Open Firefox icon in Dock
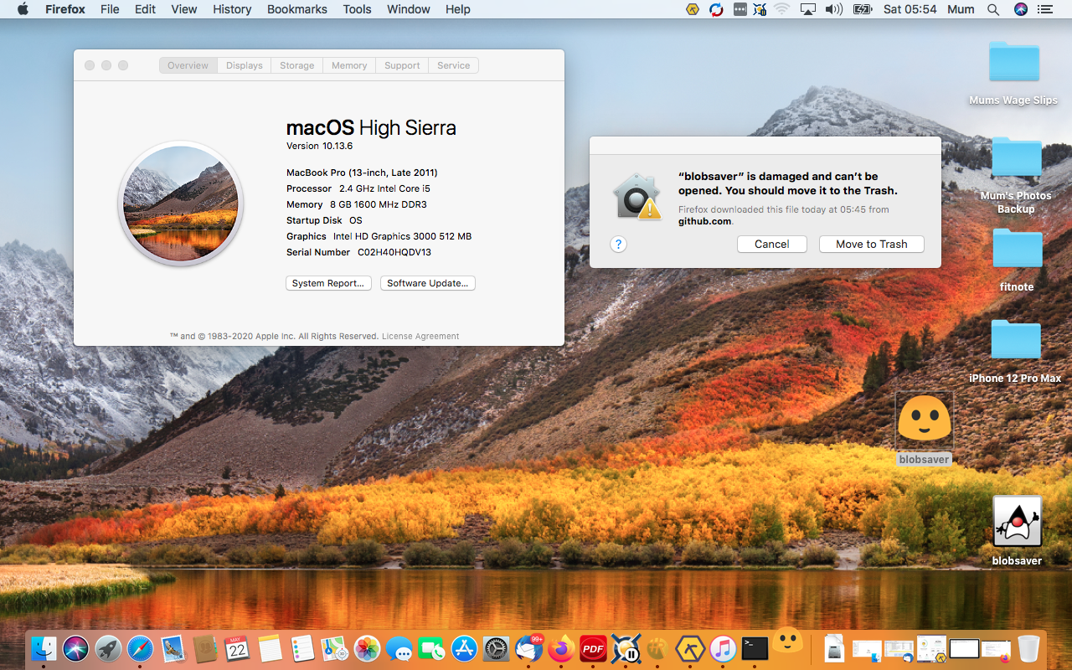The width and height of the screenshot is (1072, 670). point(561,648)
